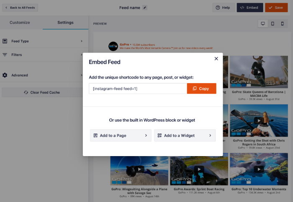Open the GoPro channel name link
Image resolution: width=293 pixels, height=202 pixels.
pos(124,45)
